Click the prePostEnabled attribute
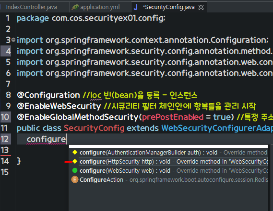 coord(173,117)
